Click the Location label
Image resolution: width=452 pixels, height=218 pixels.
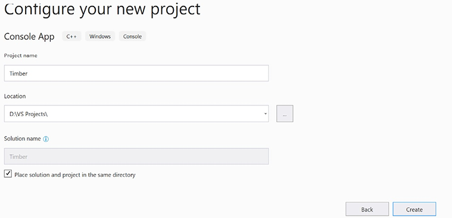coord(15,96)
